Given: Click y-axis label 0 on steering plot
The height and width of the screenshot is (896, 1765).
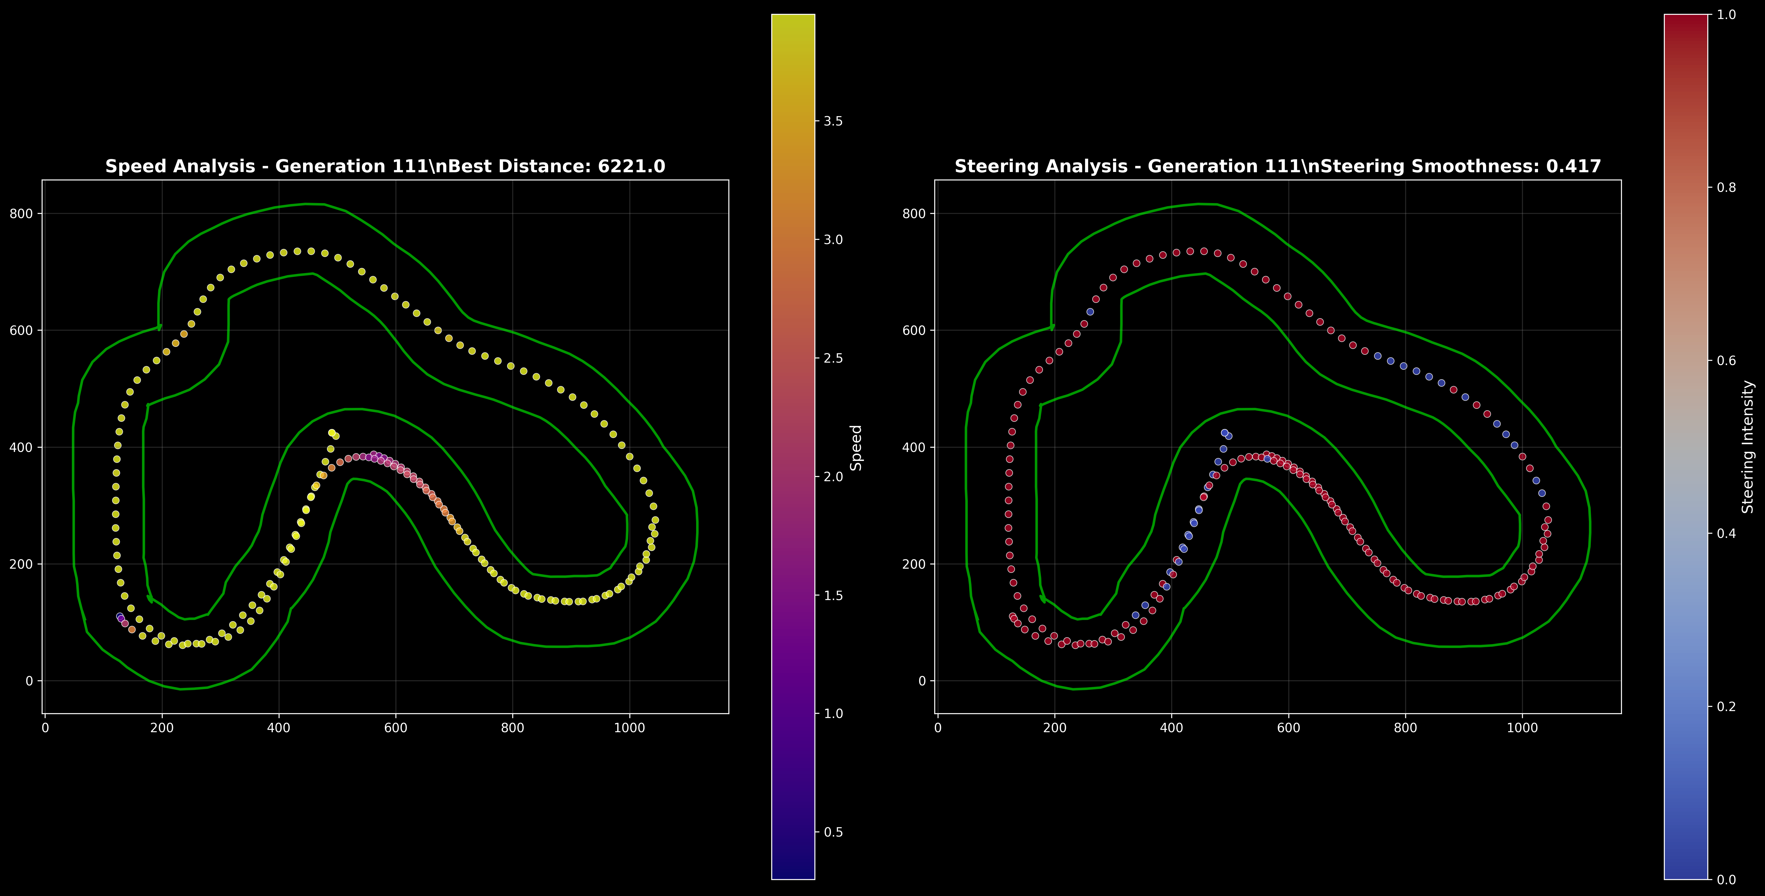Looking at the screenshot, I should click(922, 681).
